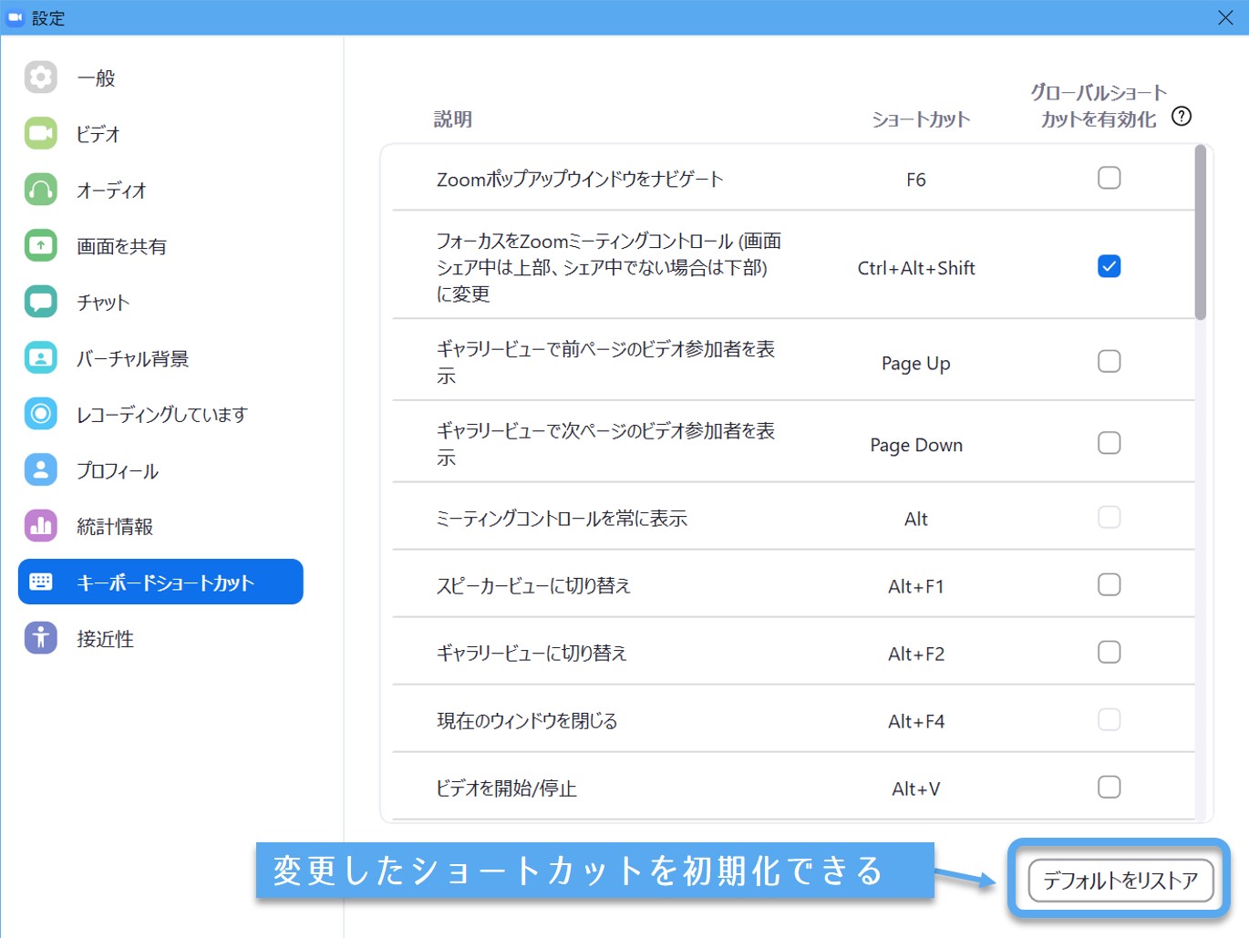
Task: Click the 現在のウィンドウを閉じる description
Action: tap(527, 721)
